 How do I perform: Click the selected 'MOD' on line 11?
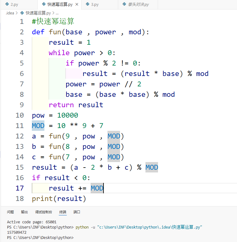tap(38, 126)
